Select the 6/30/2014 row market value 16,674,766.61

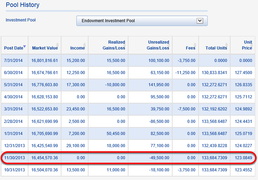point(44,73)
